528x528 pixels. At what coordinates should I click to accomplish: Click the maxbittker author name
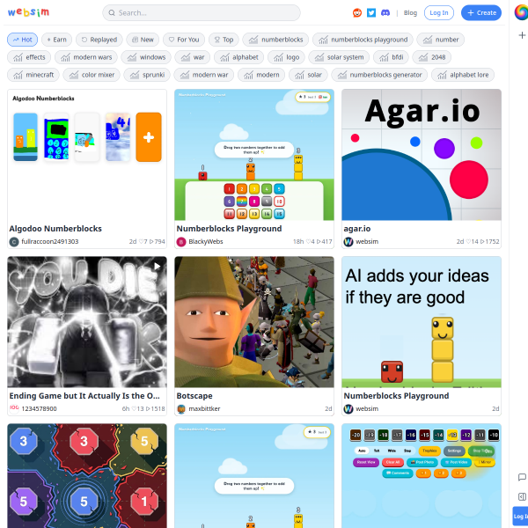(x=204, y=409)
